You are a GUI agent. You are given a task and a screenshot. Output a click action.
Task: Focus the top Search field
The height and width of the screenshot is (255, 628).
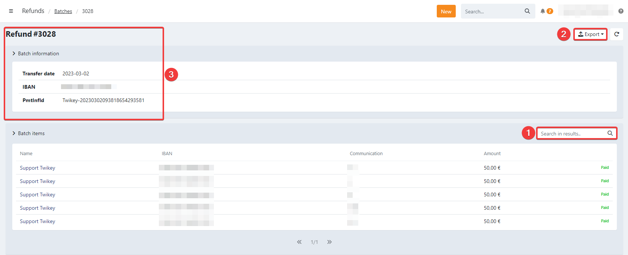tap(492, 12)
